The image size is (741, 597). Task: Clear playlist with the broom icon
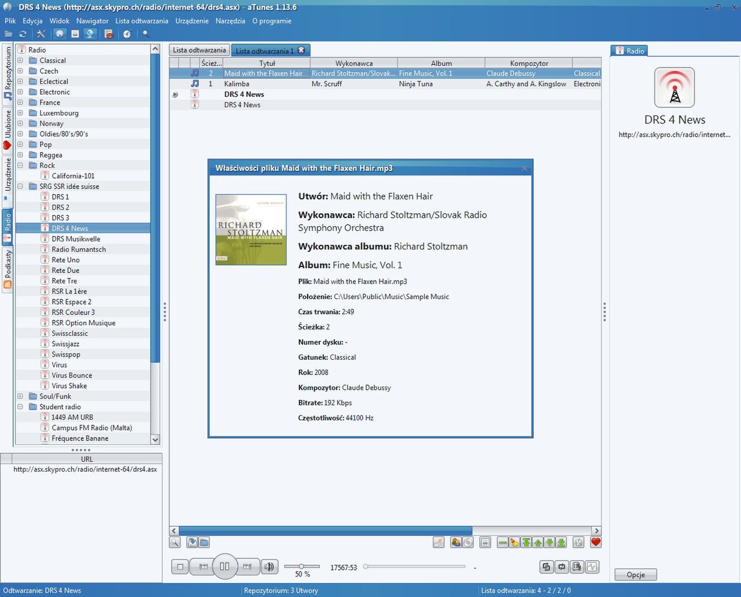pos(514,543)
